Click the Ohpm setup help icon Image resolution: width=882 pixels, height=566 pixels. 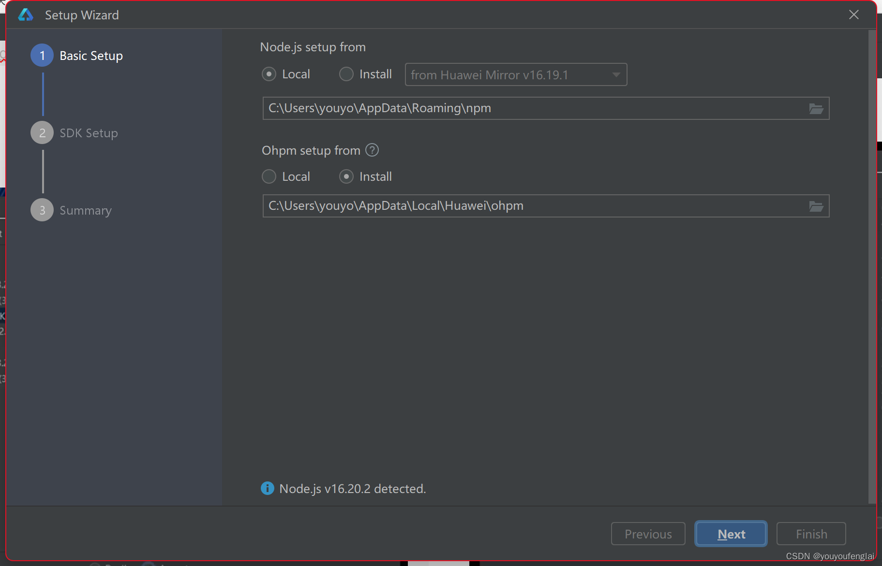click(372, 150)
